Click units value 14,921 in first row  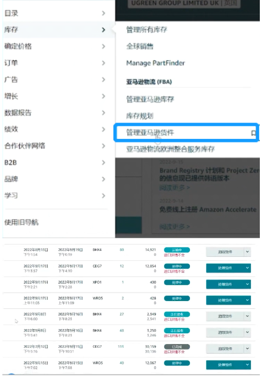click(x=151, y=250)
